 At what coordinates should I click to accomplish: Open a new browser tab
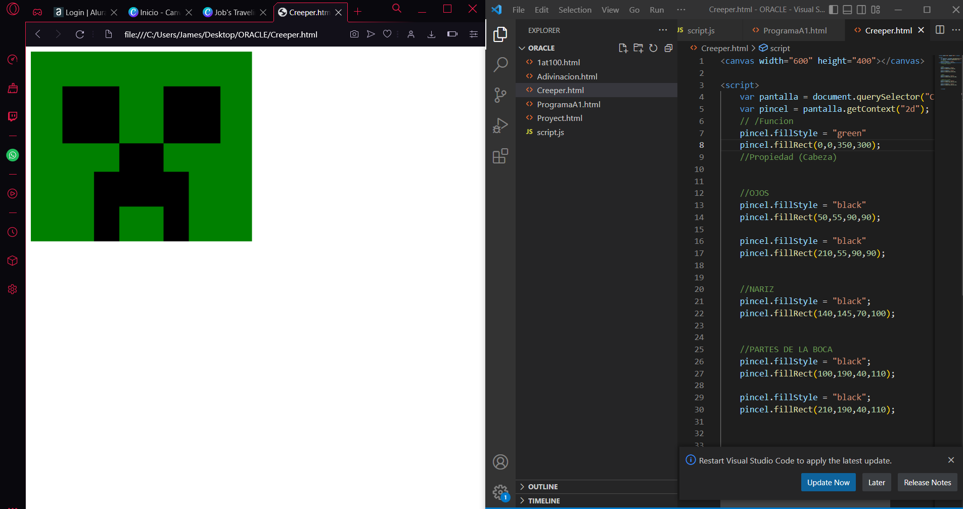coord(358,12)
